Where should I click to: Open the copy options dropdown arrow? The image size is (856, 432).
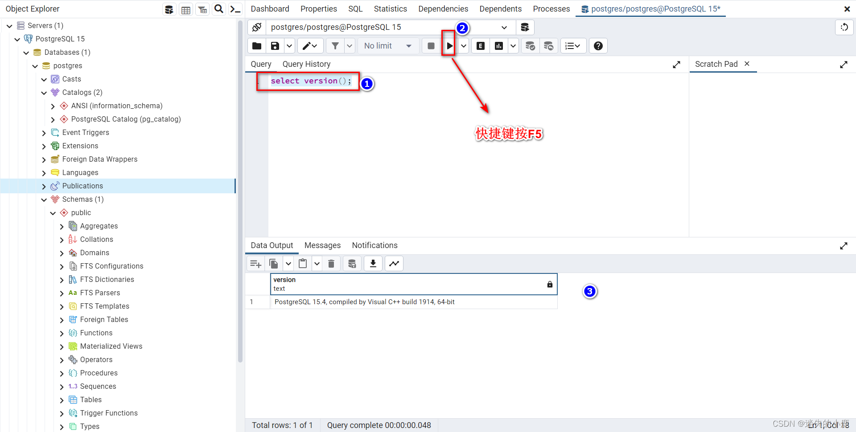pyautogui.click(x=288, y=264)
